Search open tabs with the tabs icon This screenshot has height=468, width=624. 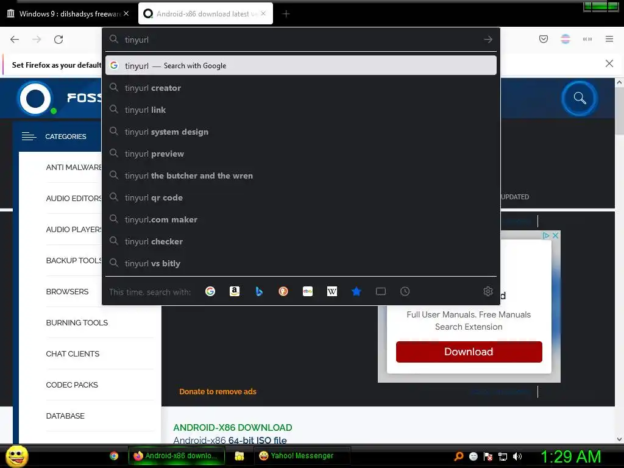point(381,291)
